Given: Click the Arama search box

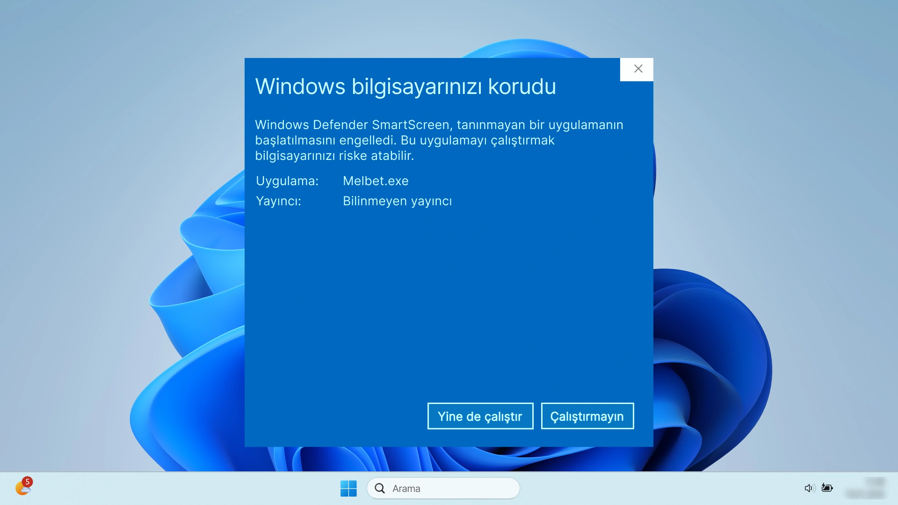Looking at the screenshot, I should (x=443, y=488).
